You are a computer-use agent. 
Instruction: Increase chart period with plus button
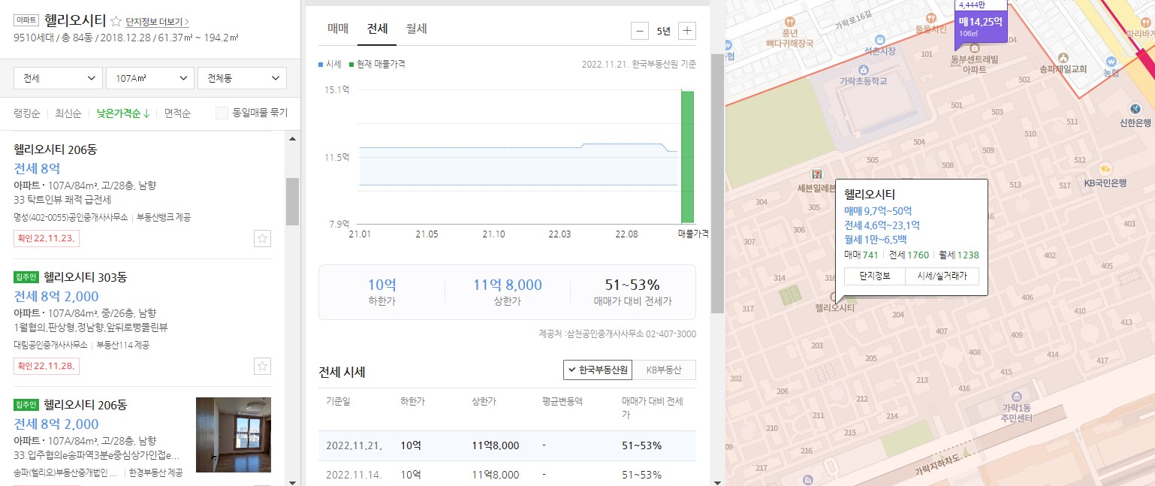[687, 31]
